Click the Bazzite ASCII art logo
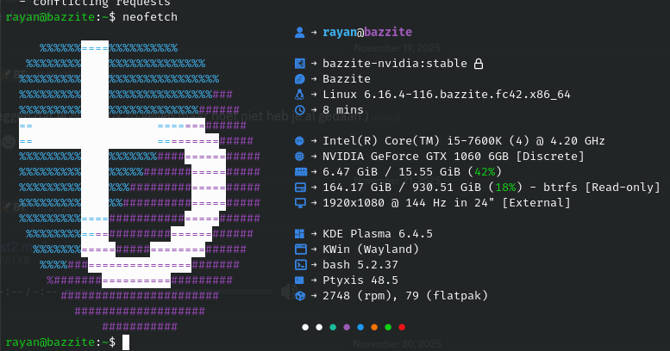670x351 pixels. tap(140, 187)
